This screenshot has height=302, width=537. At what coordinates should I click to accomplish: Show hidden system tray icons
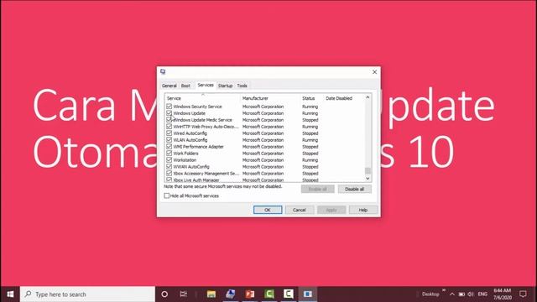pos(452,294)
